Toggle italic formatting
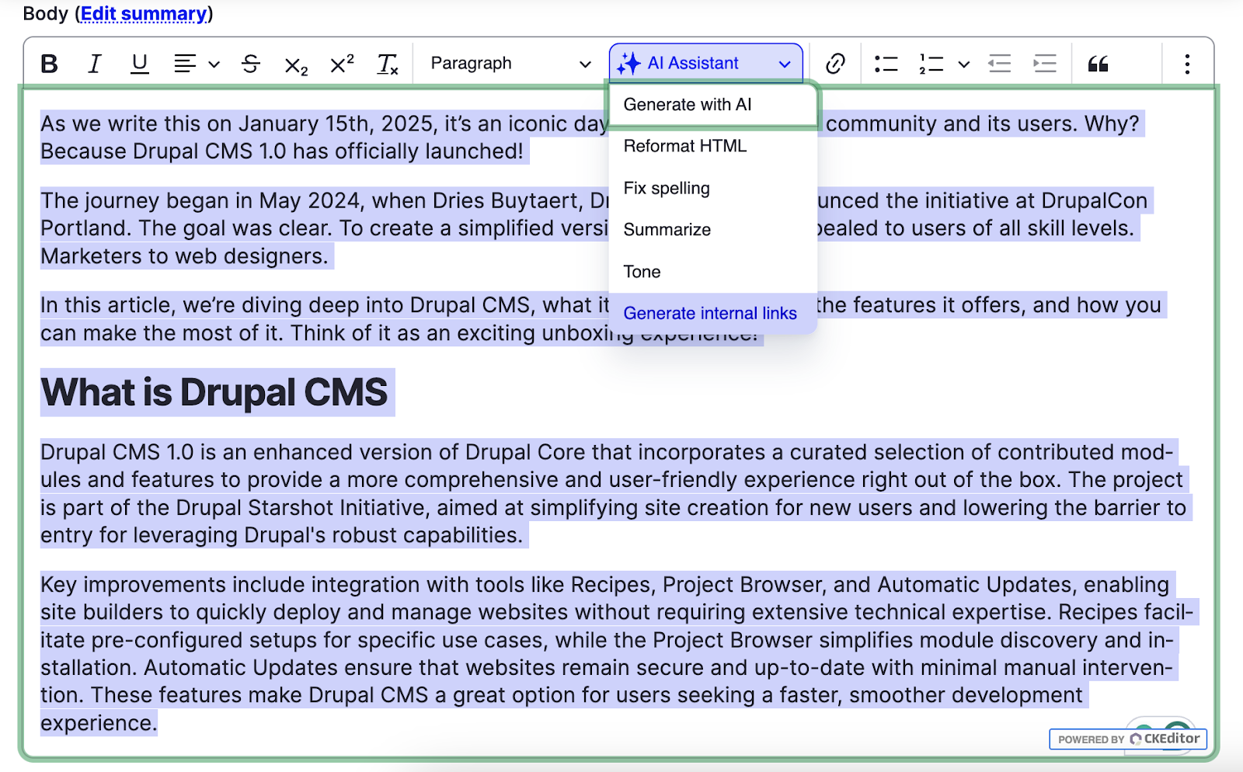1243x772 pixels. tap(94, 64)
